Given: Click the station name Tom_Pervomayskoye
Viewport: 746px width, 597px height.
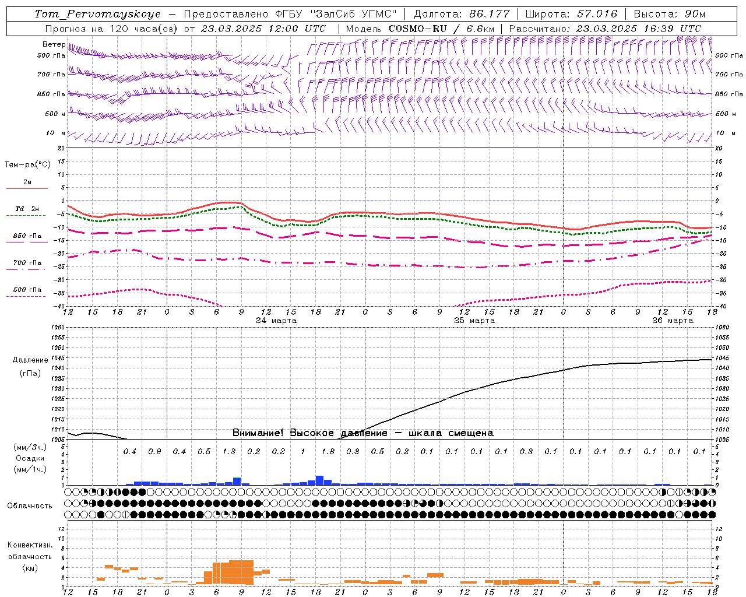Looking at the screenshot, I should (x=97, y=14).
